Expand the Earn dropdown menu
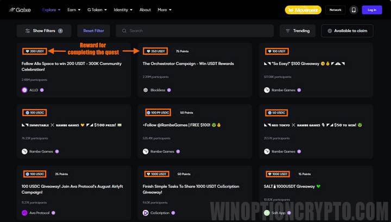Viewport: 391px width, 222px height. pyautogui.click(x=74, y=10)
